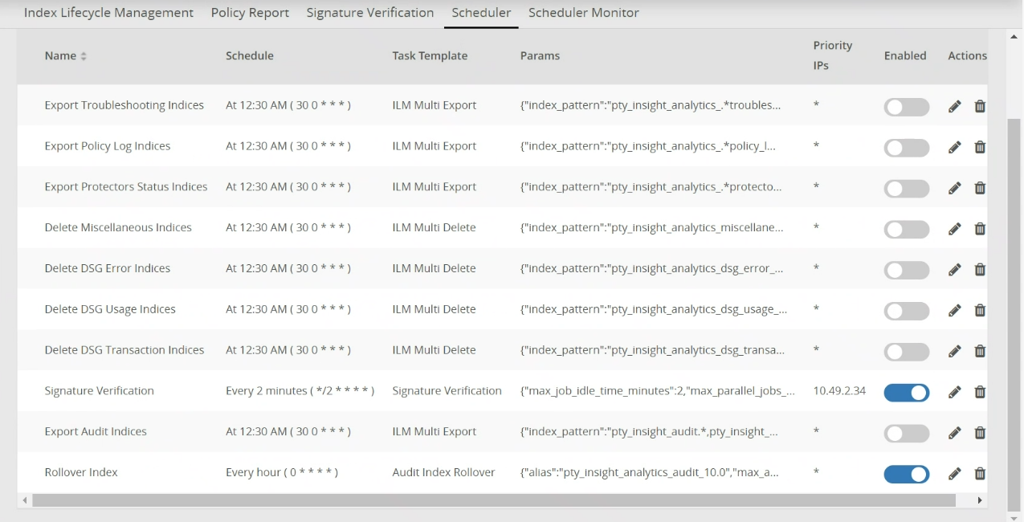Screen dimensions: 1024x522
Task: Edit the Delete DSG Usage Indices task
Action: coord(954,310)
